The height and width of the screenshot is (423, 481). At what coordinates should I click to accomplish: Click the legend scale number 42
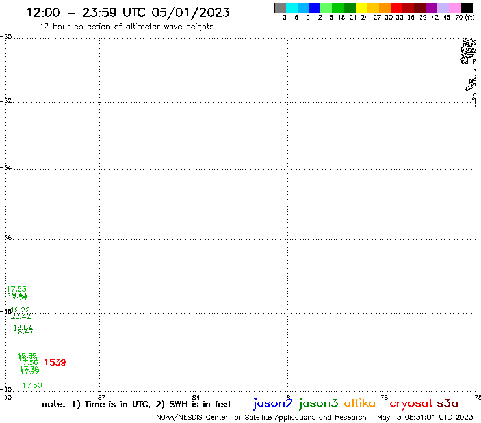(435, 18)
